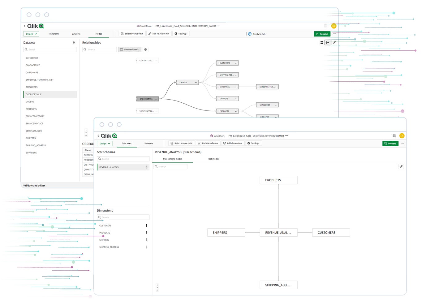Open more options beside Prepare button

pos(402,144)
